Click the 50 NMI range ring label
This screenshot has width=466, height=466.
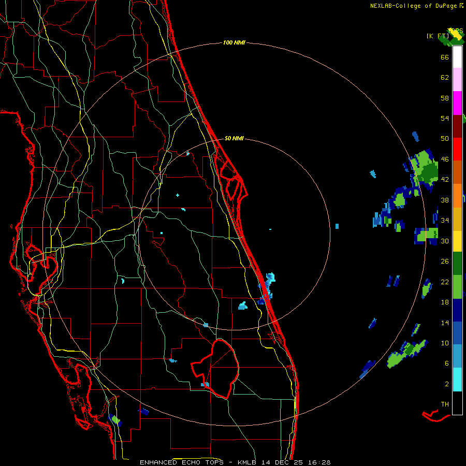pyautogui.click(x=234, y=138)
